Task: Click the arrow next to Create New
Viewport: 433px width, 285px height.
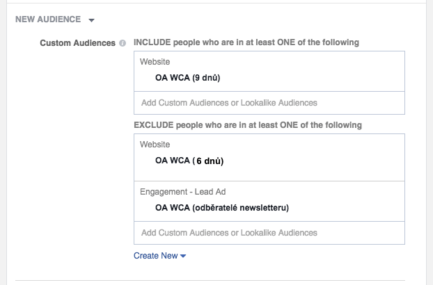Action: point(183,256)
